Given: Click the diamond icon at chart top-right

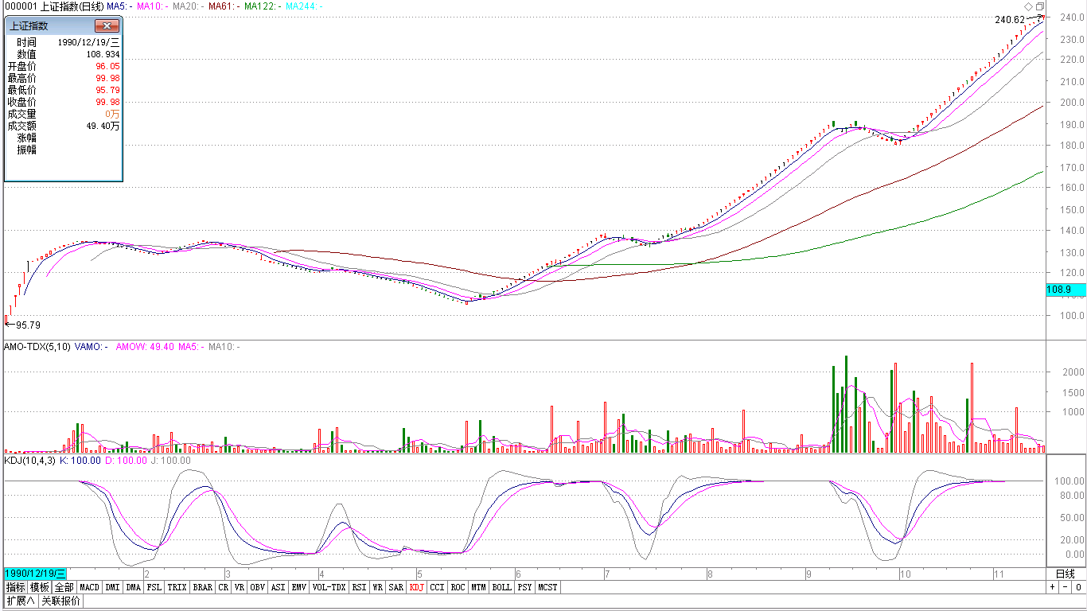Looking at the screenshot, I should [x=1029, y=6].
